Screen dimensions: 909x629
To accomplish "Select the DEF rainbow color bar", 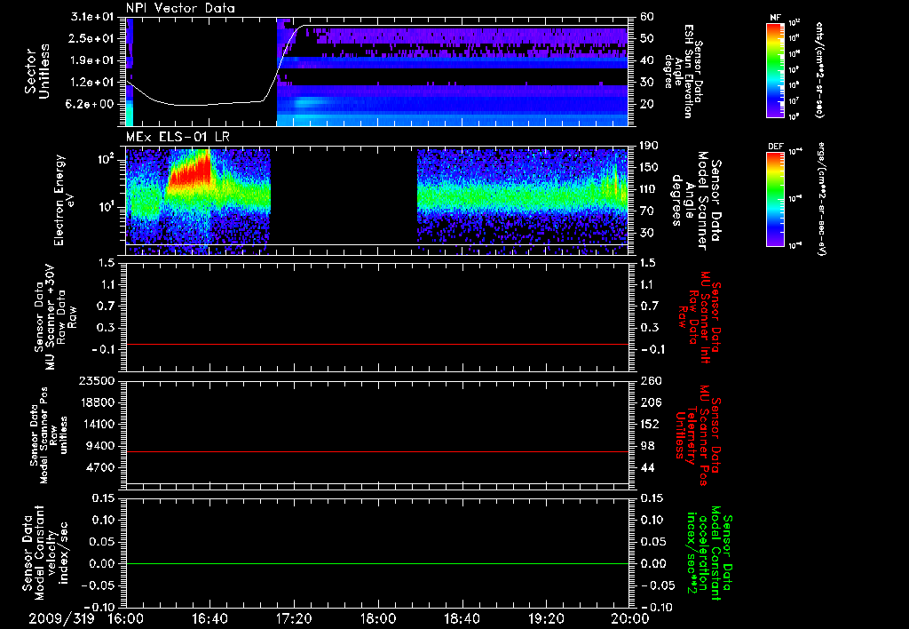I will [776, 199].
